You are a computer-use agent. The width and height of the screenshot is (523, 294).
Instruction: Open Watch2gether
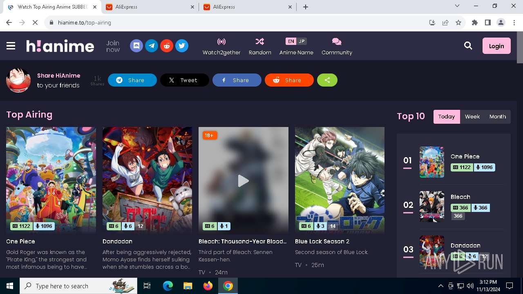point(221,46)
